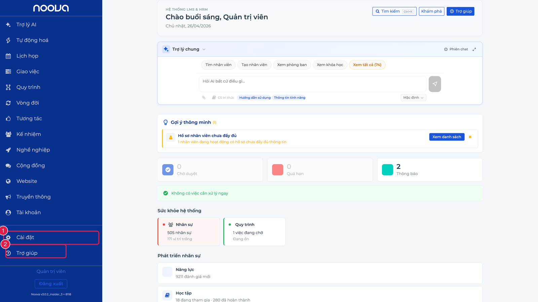This screenshot has width=538, height=302.
Task: Click the blue check icon on Chờ duyệt card
Action: [x=168, y=170]
